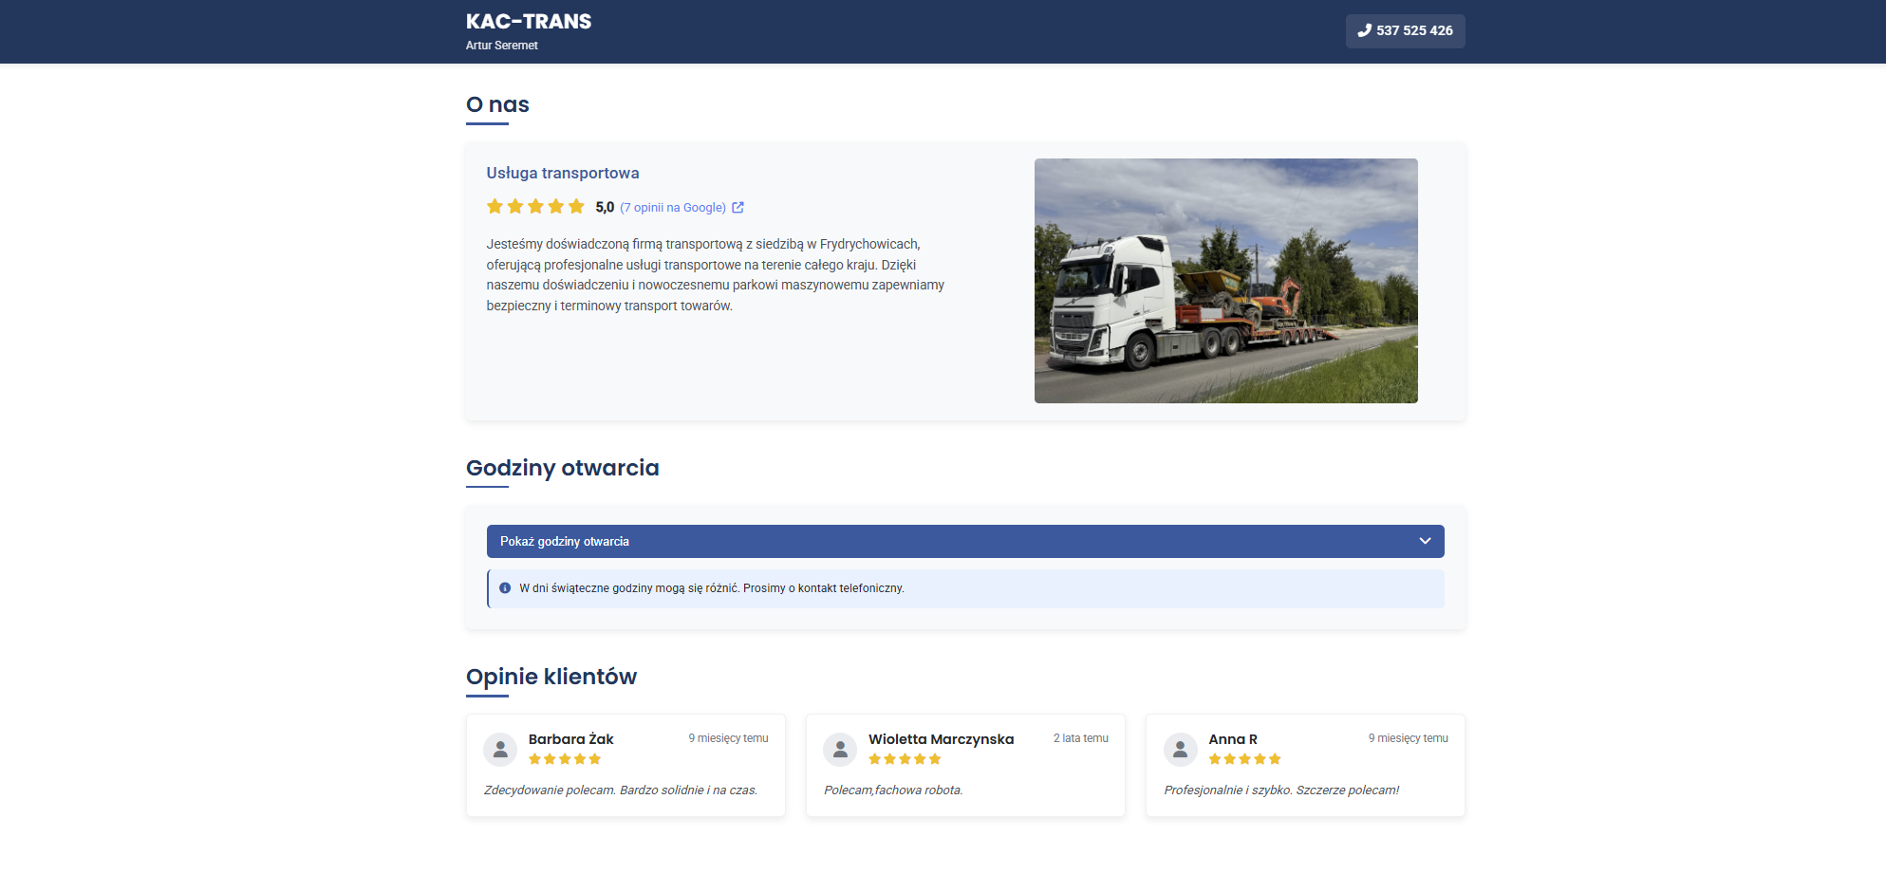Image resolution: width=1886 pixels, height=874 pixels.
Task: Click the info icon in the holiday notice
Action: (x=505, y=588)
